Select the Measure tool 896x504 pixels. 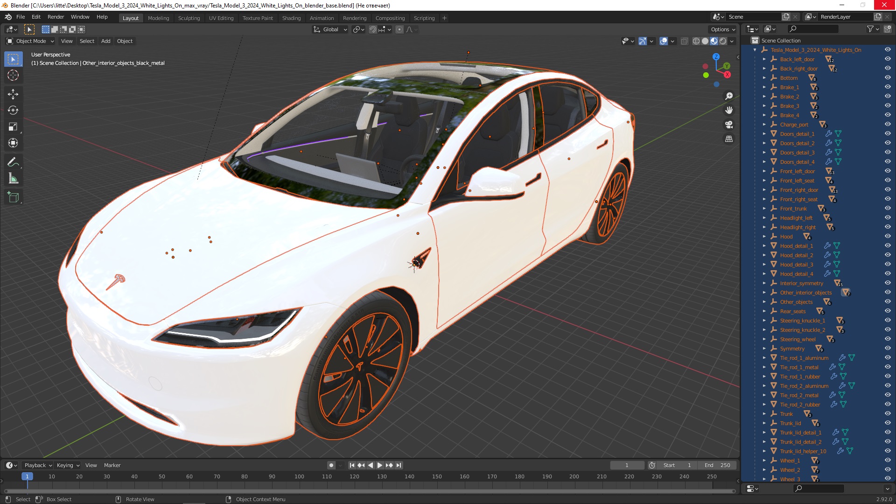tap(13, 178)
